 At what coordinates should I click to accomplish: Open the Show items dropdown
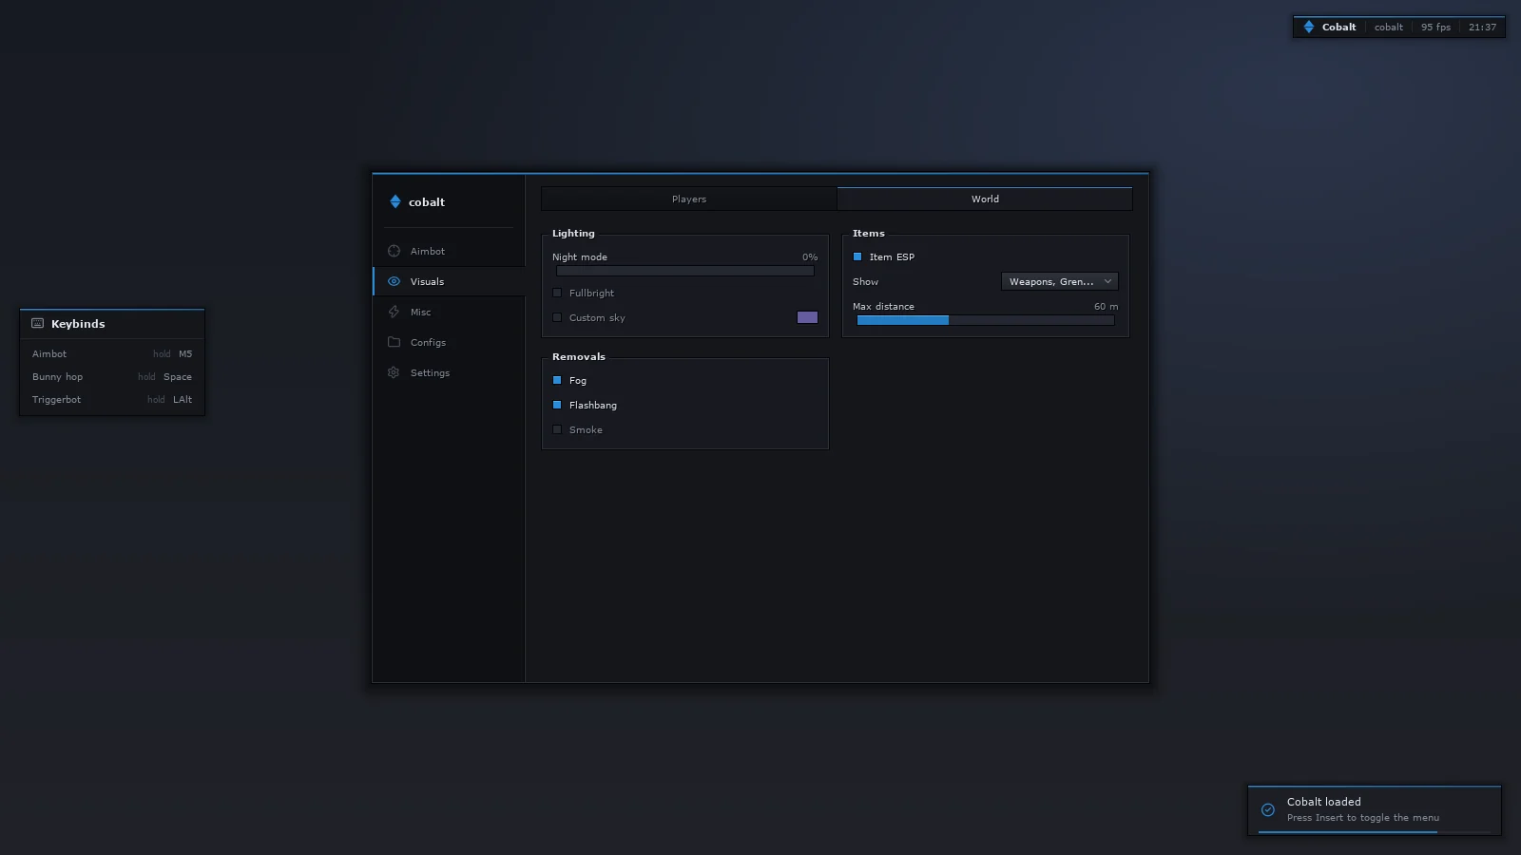pyautogui.click(x=1059, y=281)
